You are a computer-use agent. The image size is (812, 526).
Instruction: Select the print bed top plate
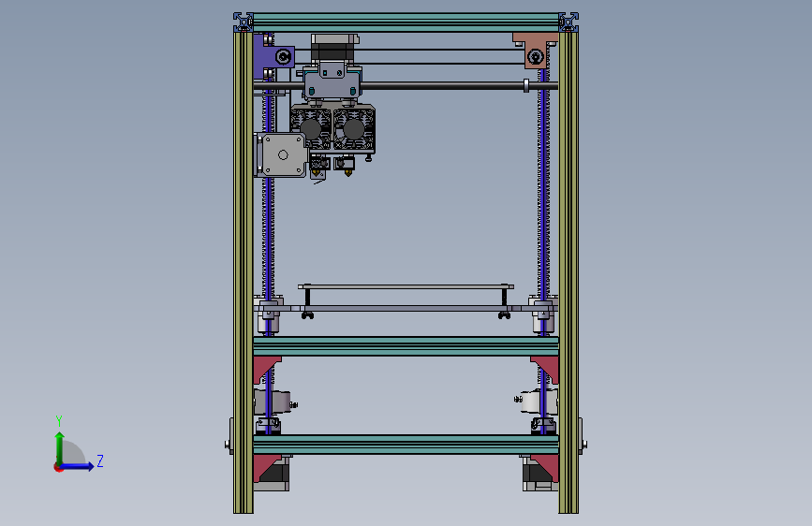coord(406,286)
